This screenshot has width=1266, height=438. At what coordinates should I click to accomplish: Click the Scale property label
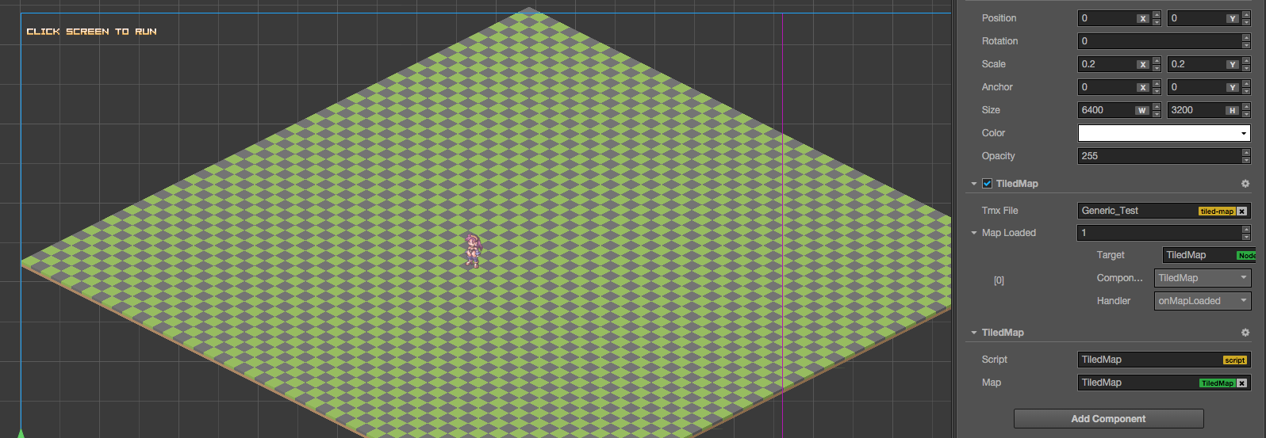click(x=993, y=64)
